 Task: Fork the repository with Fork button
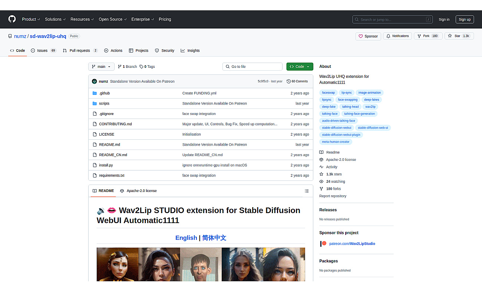[427, 36]
